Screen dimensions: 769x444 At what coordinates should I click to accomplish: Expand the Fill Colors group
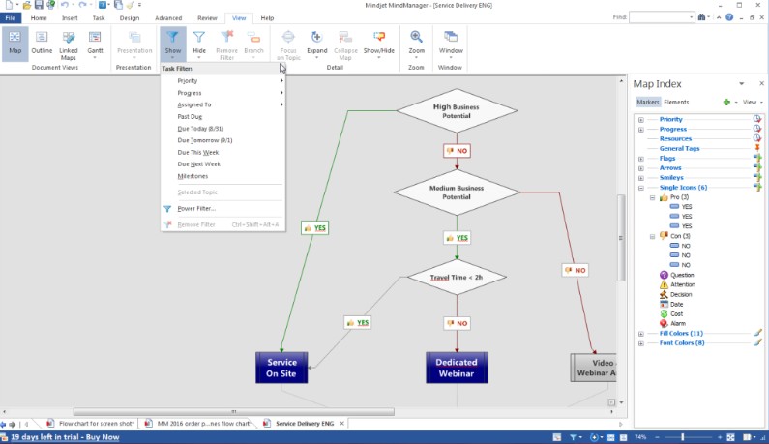[x=640, y=333]
